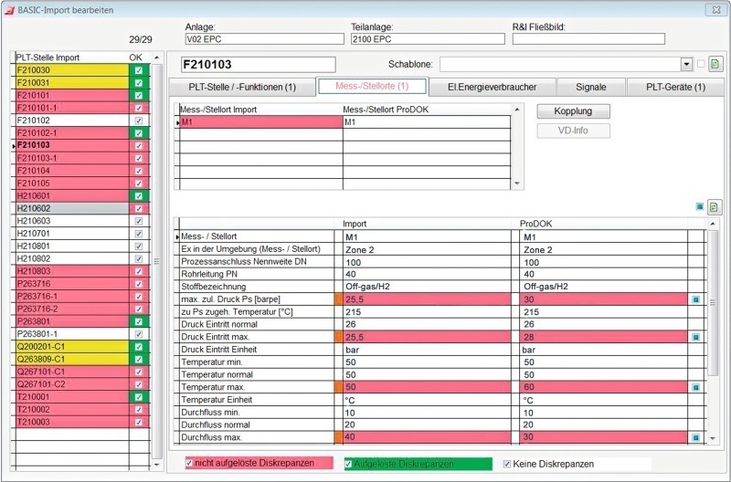The height and width of the screenshot is (482, 731).
Task: Open the Schablone dropdown list
Action: (686, 64)
